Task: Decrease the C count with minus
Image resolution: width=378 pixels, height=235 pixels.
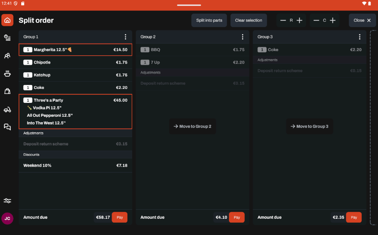Action: click(x=316, y=20)
